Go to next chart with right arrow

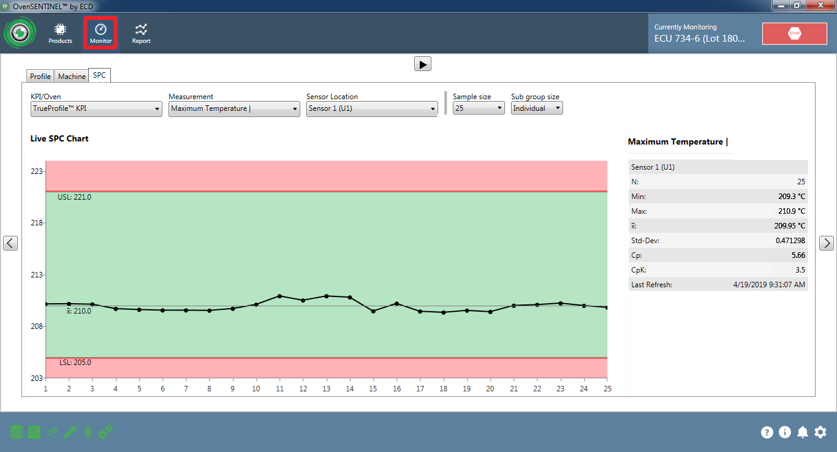(827, 243)
